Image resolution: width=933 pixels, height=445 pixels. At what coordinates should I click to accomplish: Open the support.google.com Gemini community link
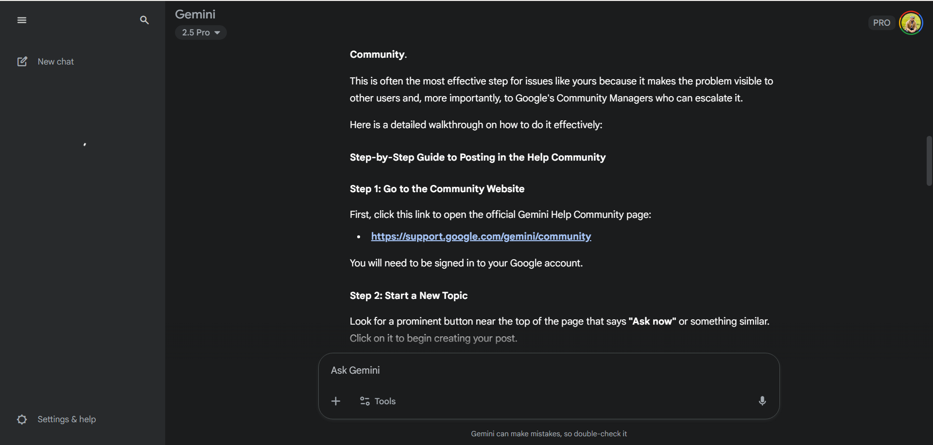481,236
